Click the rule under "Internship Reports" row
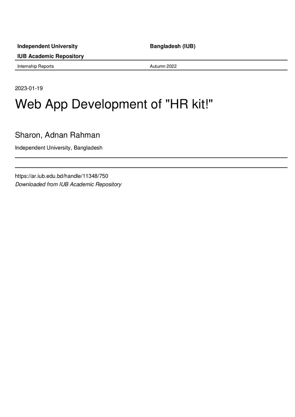This screenshot has width=295, height=417. [x=151, y=70]
